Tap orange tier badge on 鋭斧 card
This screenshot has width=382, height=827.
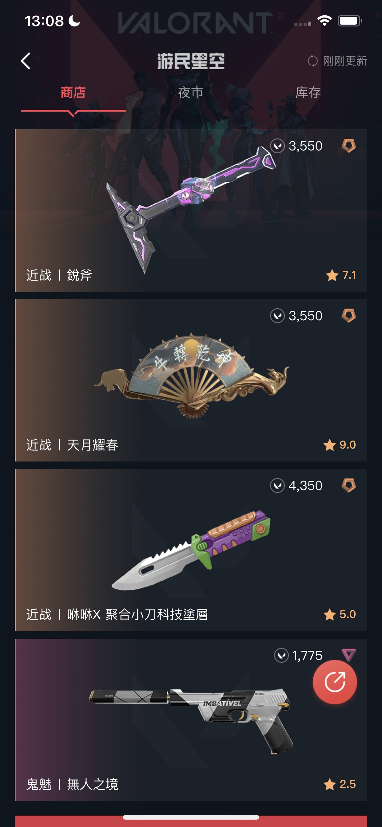(x=348, y=146)
